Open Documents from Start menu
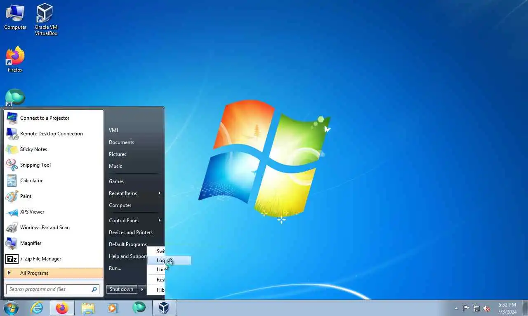This screenshot has width=528, height=316. (x=134, y=142)
